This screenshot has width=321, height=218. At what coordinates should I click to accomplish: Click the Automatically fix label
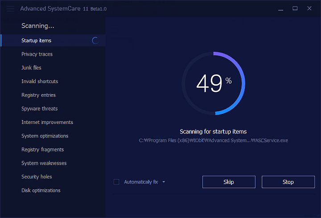(x=141, y=182)
